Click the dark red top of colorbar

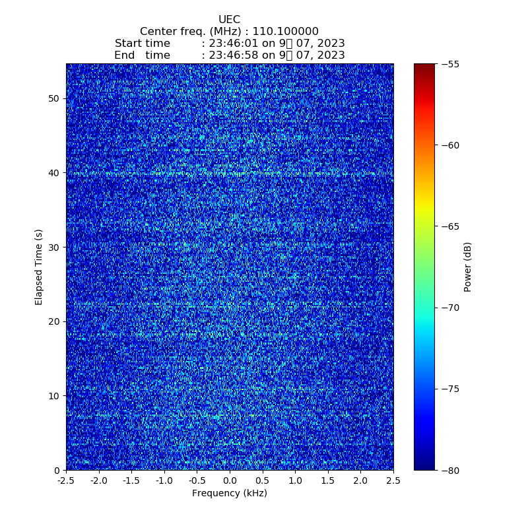coord(424,67)
